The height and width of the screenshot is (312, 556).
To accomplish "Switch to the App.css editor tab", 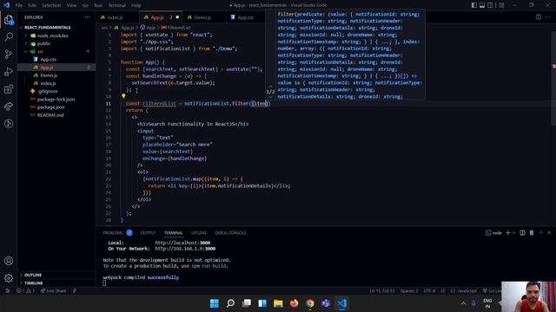I will (245, 17).
